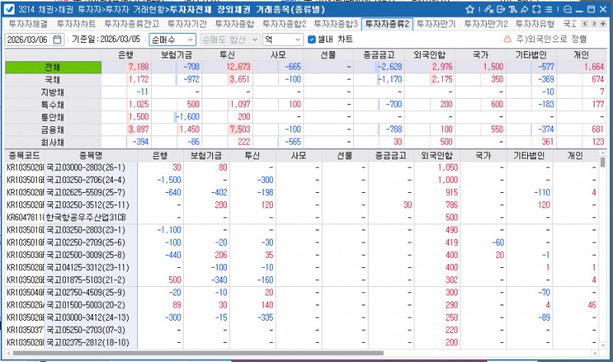Click the vertical scrollbar up arrow
613x362 pixels.
[602, 153]
